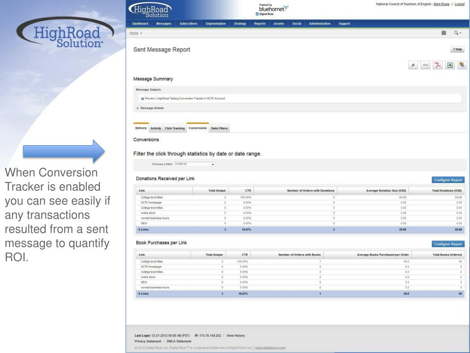Click the HighRoad Solution header logo
Screen dimensions: 470x353
pos(151,10)
